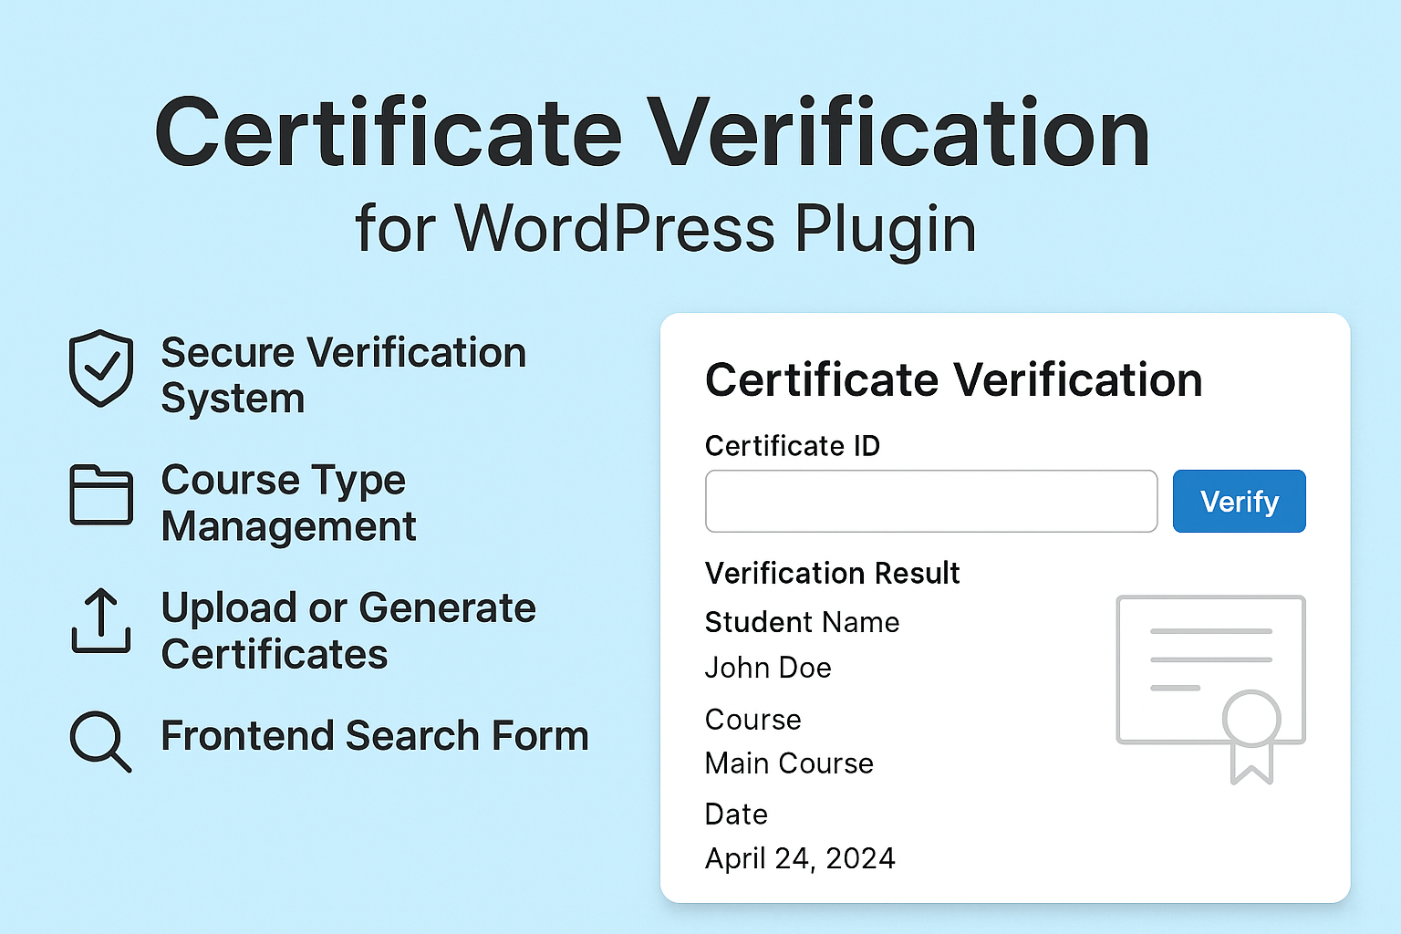The width and height of the screenshot is (1401, 934).
Task: Click the 'Frontend Search Form' feature text
Action: click(374, 735)
